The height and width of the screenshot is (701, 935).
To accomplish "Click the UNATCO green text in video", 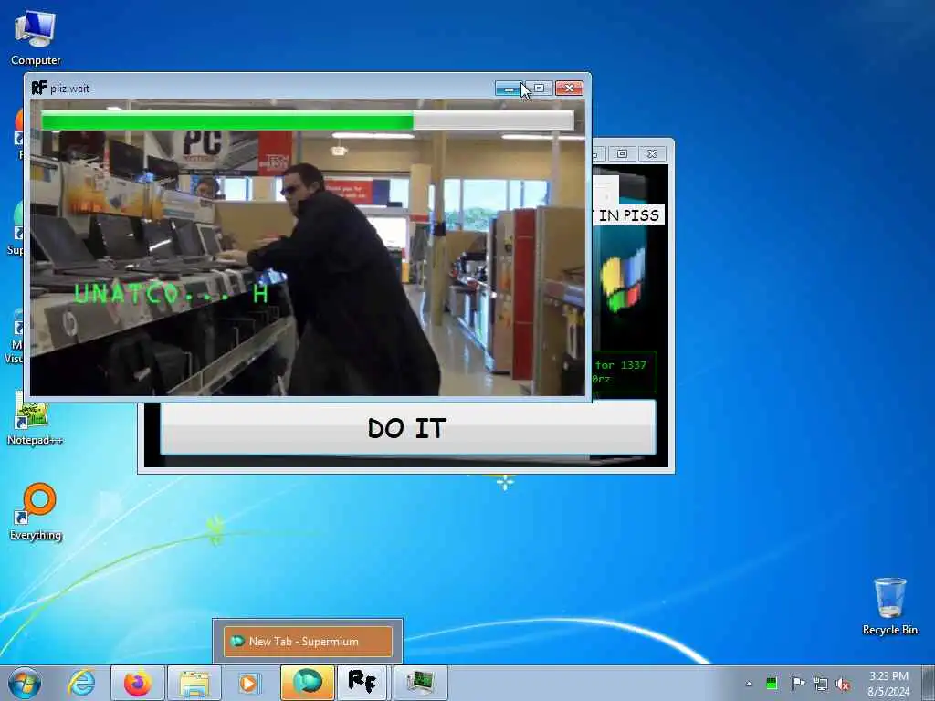I will 171,293.
